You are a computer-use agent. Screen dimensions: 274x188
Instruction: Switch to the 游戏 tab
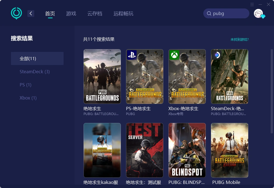point(71,13)
